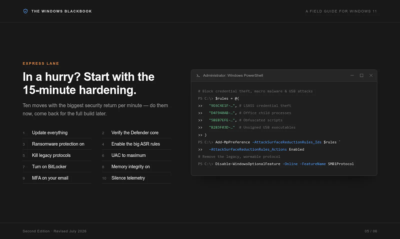
Task: Select the B2B3F03D rule ID string
Action: [x=222, y=127]
